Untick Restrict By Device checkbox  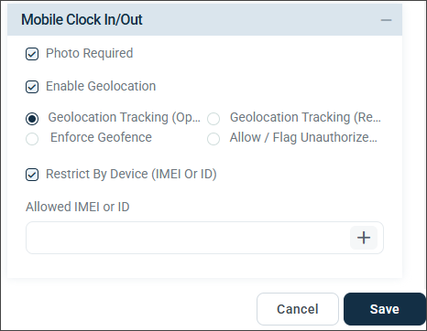[x=32, y=175]
